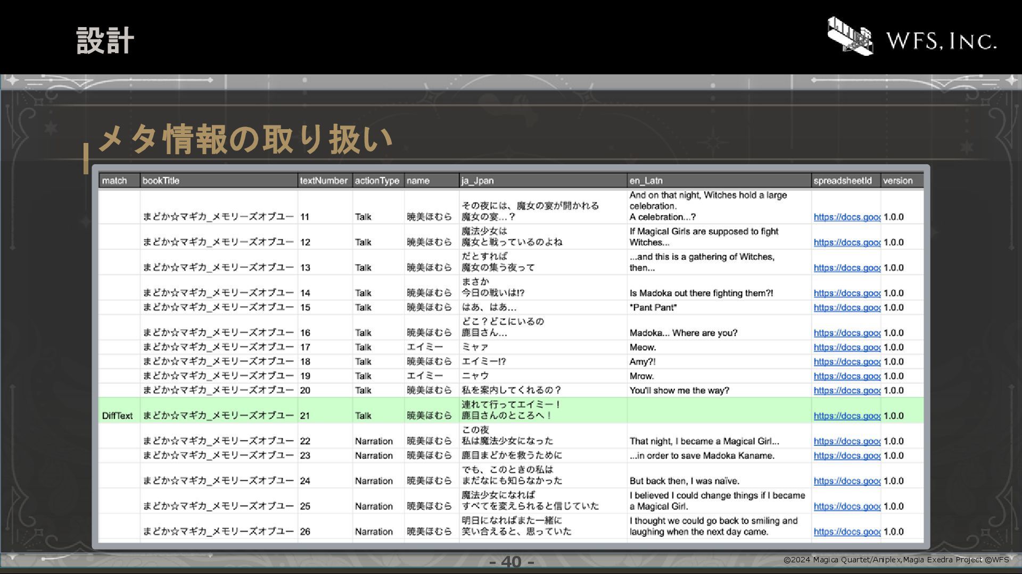Image resolution: width=1022 pixels, height=574 pixels.
Task: Select the name column header
Action: coord(432,181)
